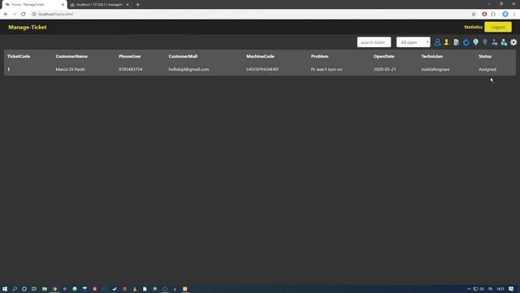
Task: Click phone number 9785483754
Action: pyautogui.click(x=131, y=69)
